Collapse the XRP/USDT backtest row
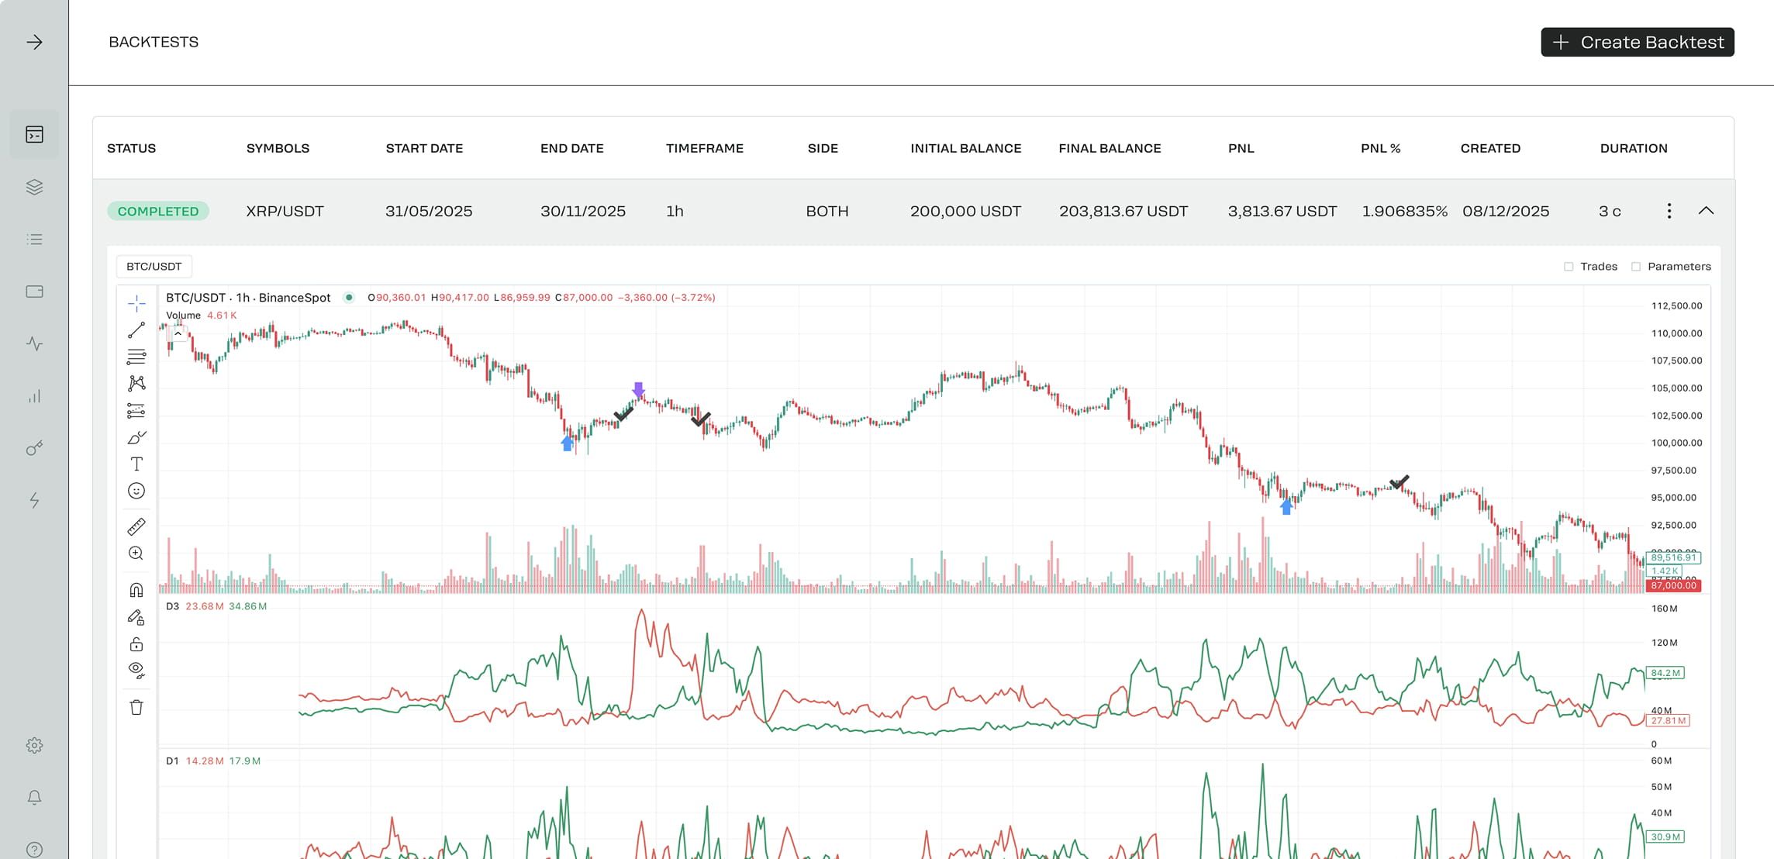Viewport: 1774px width, 859px height. pos(1706,211)
